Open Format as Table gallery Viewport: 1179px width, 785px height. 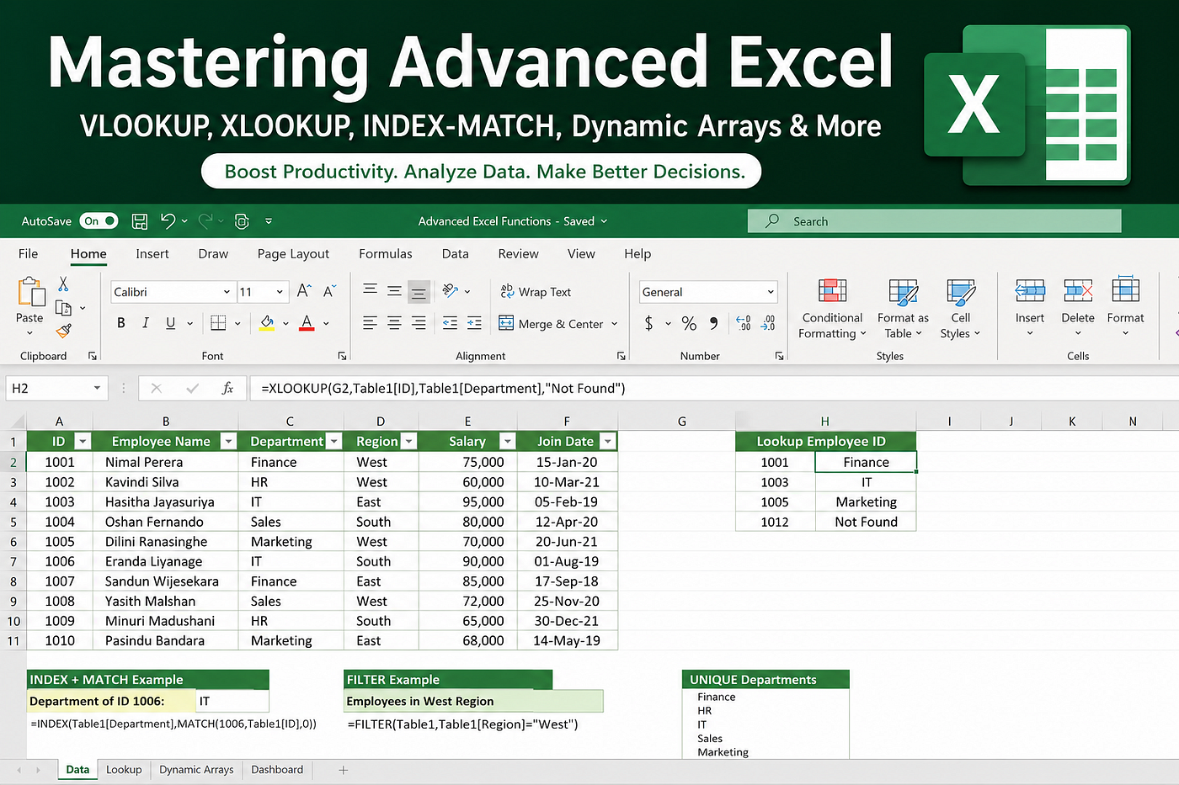(x=903, y=310)
